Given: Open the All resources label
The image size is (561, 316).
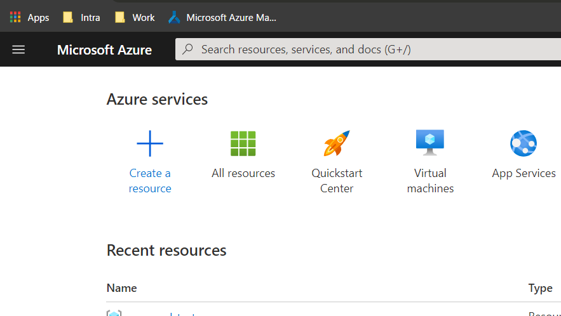Looking at the screenshot, I should click(x=243, y=173).
